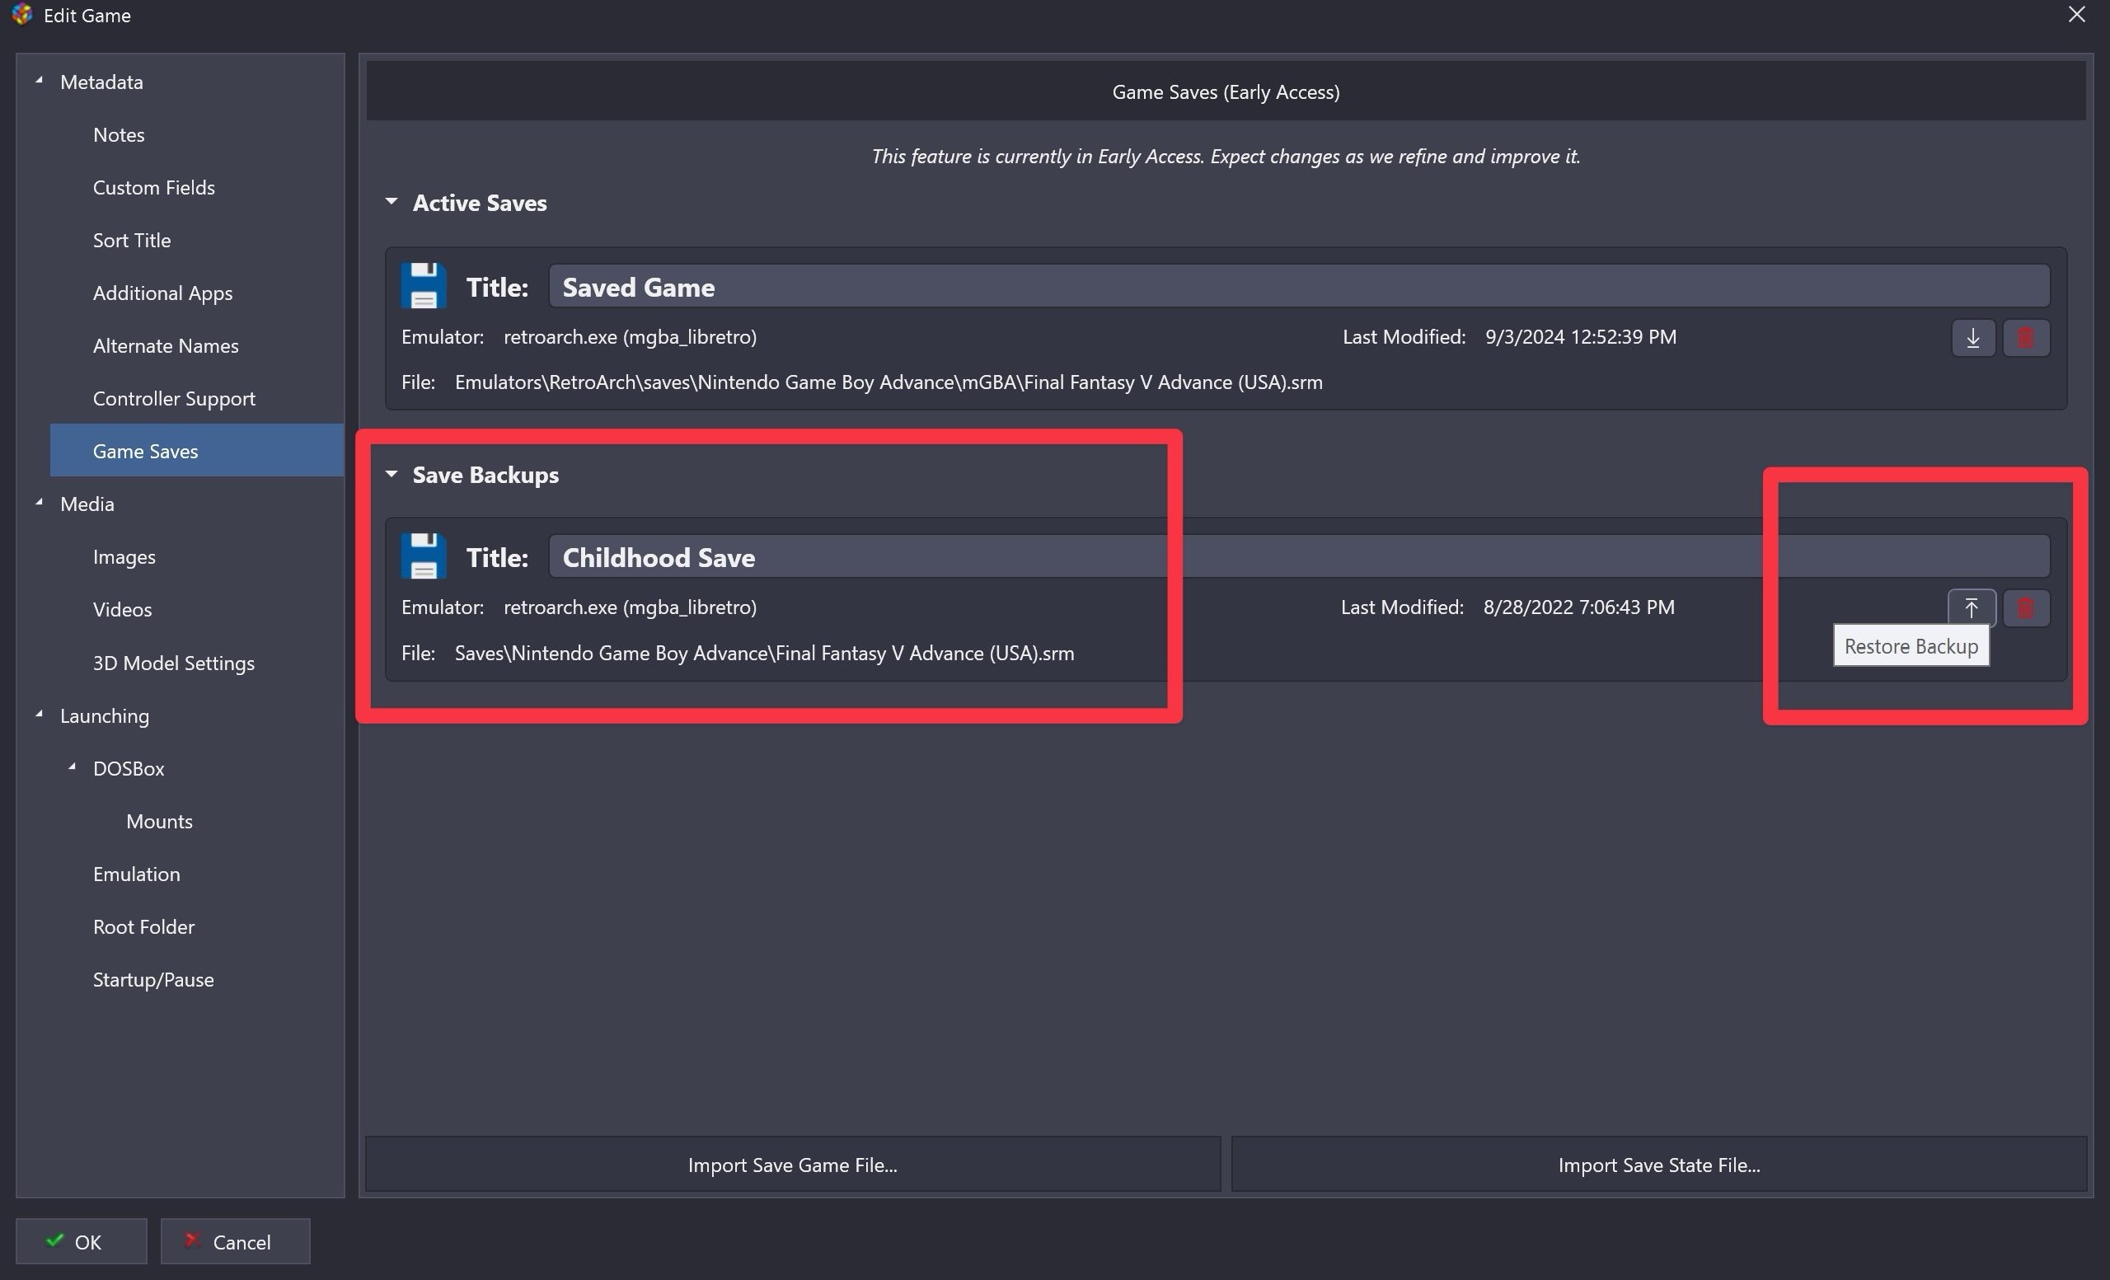Click the LaunchBox icon in title bar
This screenshot has height=1280, width=2110.
coord(22,15)
